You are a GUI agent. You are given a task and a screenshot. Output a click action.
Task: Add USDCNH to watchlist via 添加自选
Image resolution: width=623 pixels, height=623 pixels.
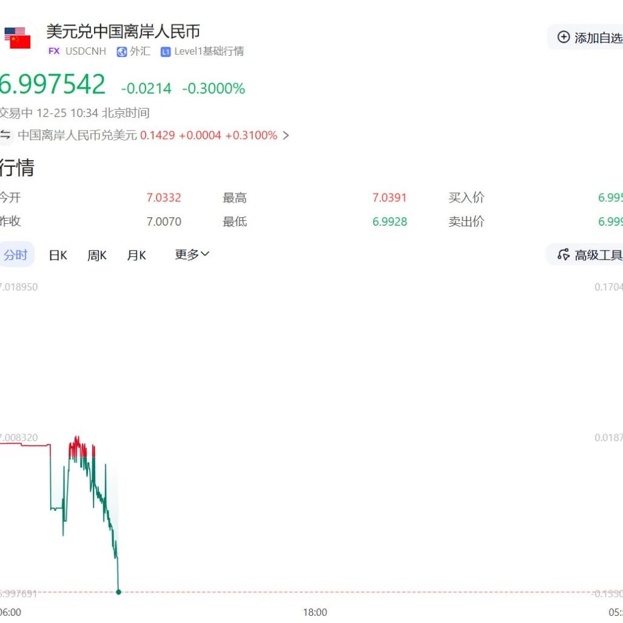(586, 38)
